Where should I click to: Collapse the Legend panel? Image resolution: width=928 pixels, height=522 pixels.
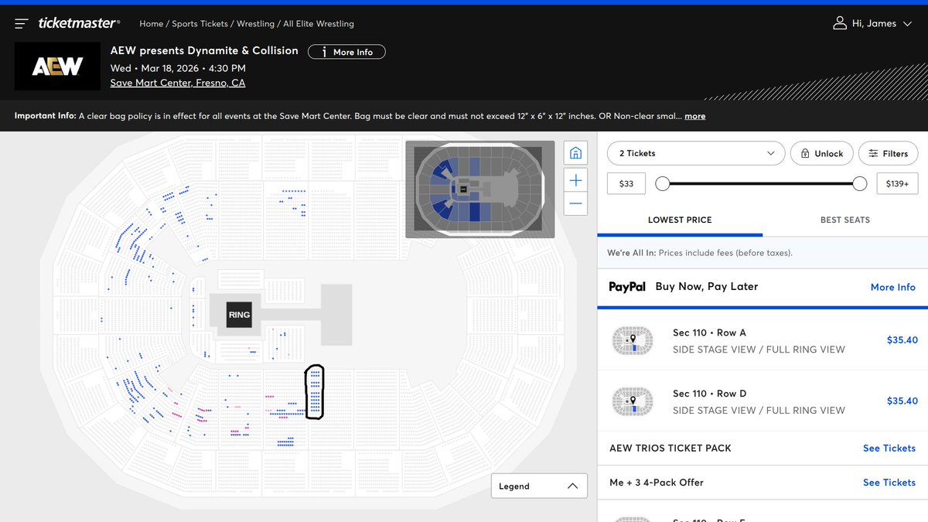pyautogui.click(x=573, y=486)
